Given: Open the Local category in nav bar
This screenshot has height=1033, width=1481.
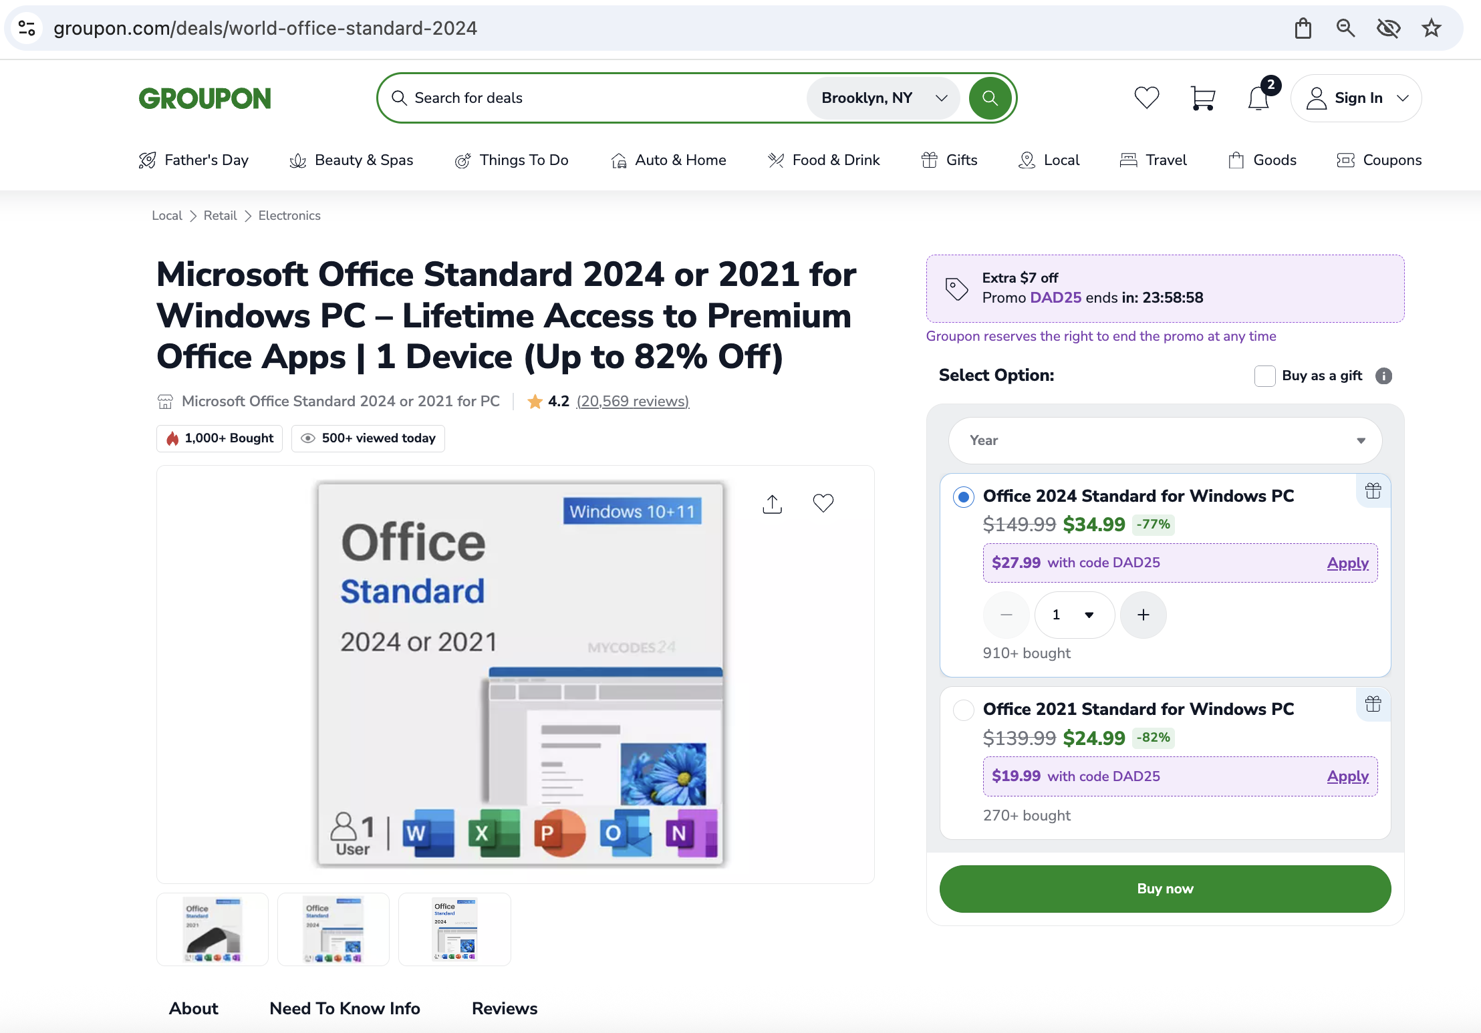Looking at the screenshot, I should click(1049, 160).
